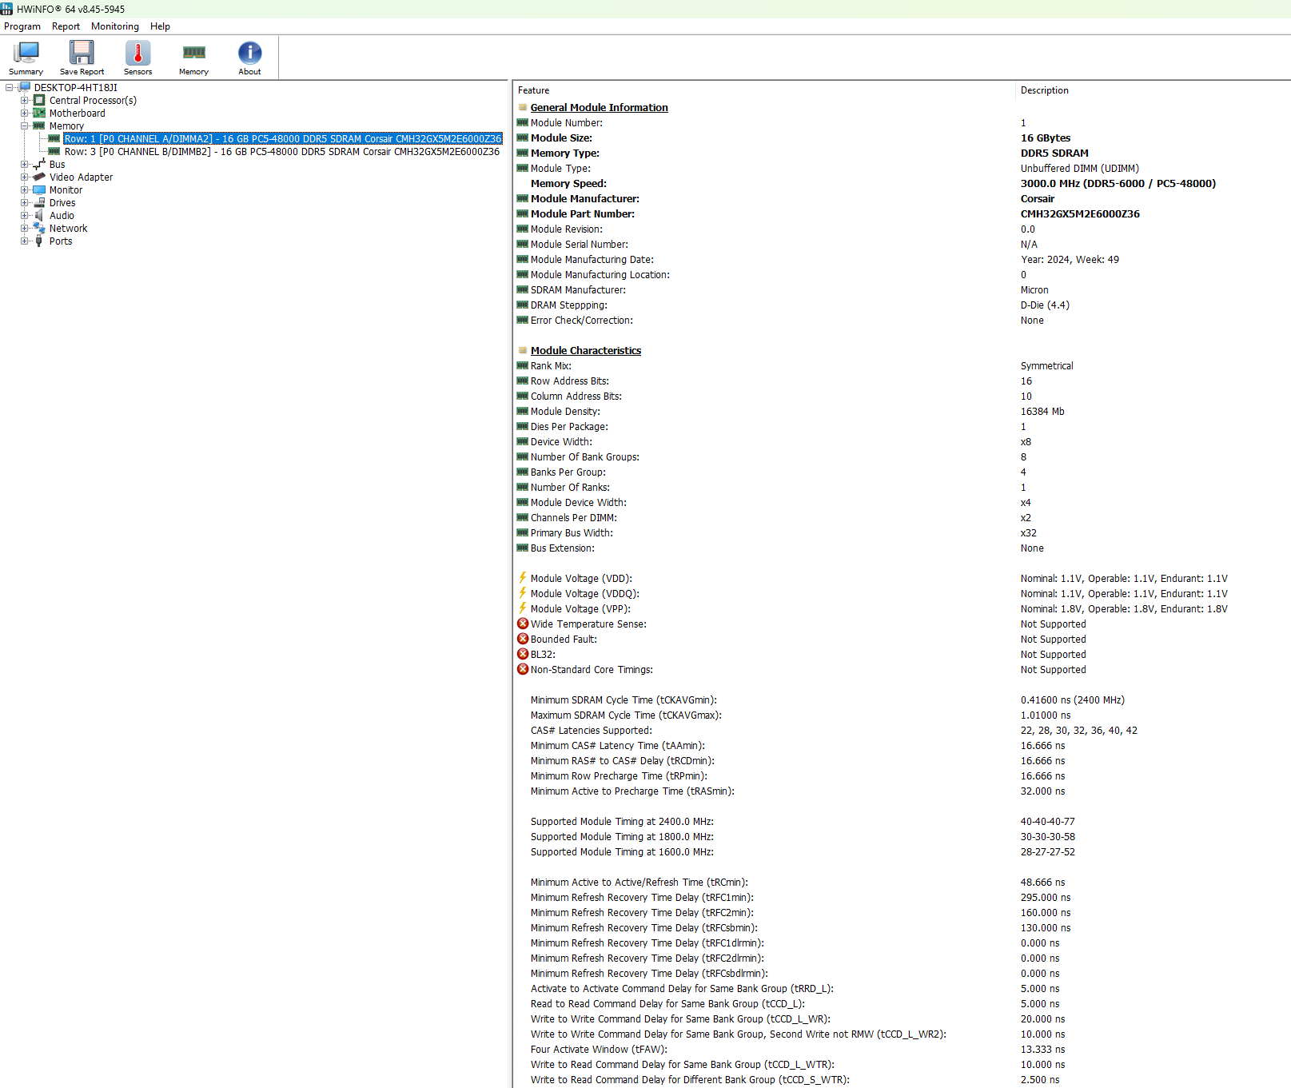Expand the Monitor node

click(24, 190)
